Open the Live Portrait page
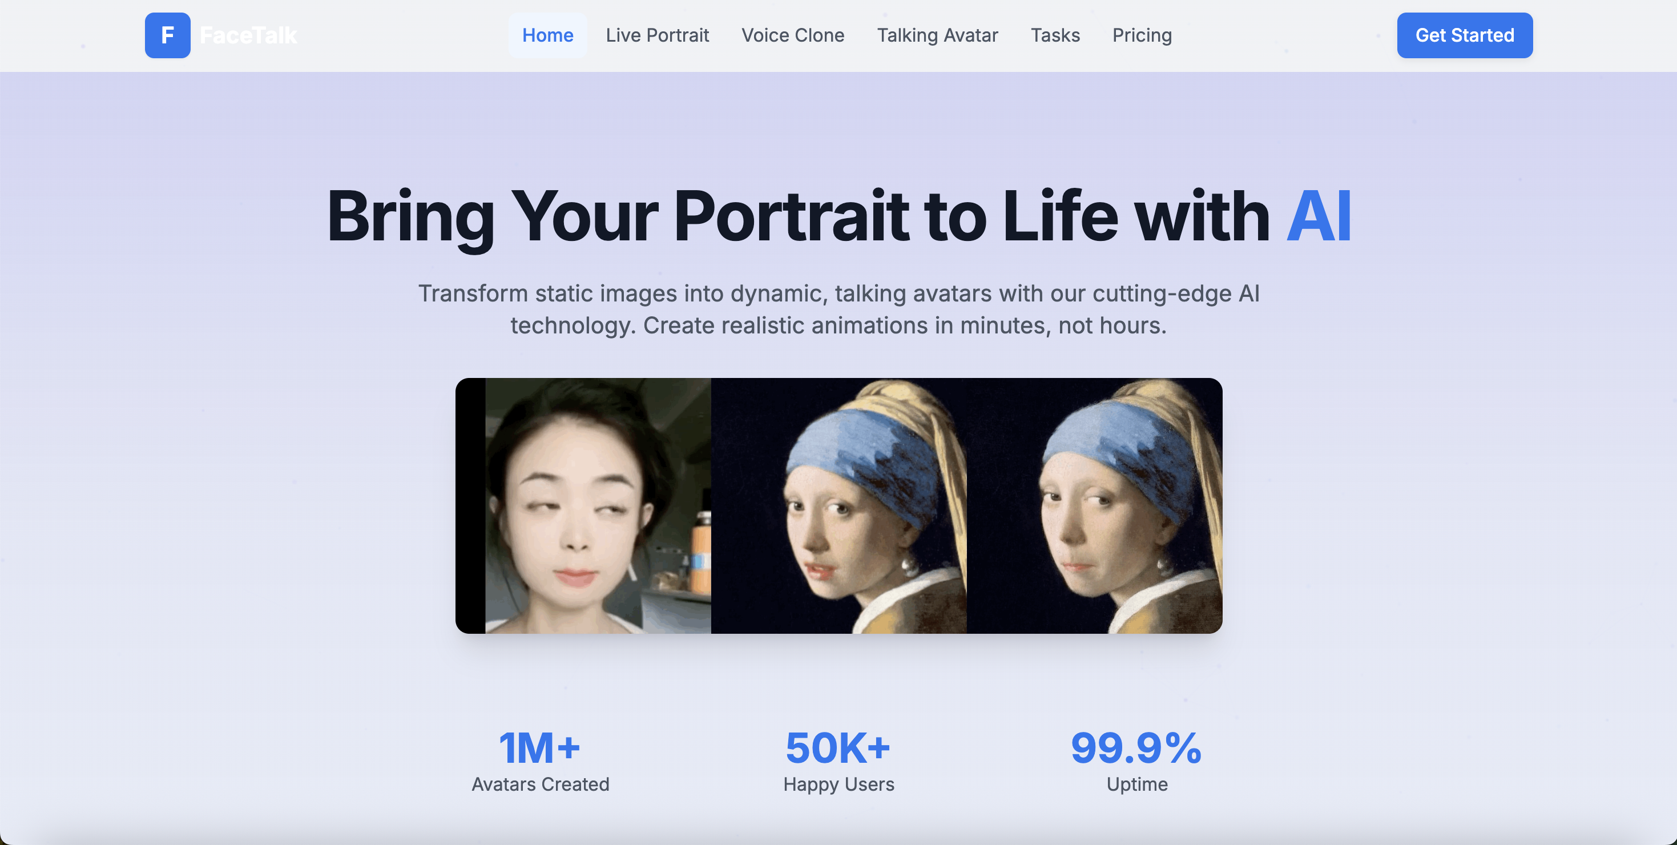The width and height of the screenshot is (1677, 845). coord(657,35)
